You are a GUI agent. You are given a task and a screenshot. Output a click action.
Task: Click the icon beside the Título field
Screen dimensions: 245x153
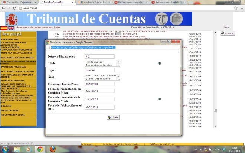tap(159, 64)
